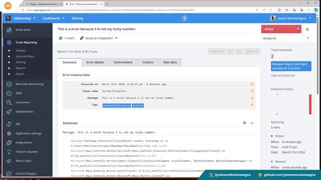Open MainPage.xaml.cs:25 stacktrace link
This screenshot has width=321, height=180.
(x=152, y=146)
